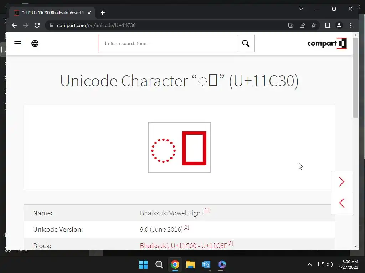The width and height of the screenshot is (365, 273).
Task: Click the Unicode Character page heading
Action: (x=179, y=81)
